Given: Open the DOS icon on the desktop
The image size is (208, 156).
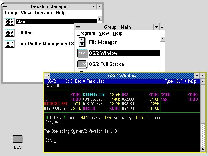Looking at the screenshot, I should point(18,139).
